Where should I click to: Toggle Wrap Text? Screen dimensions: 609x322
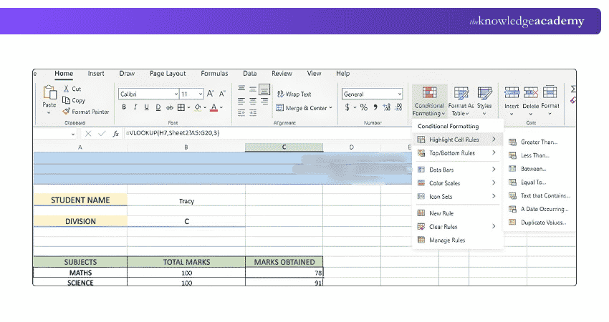(x=294, y=94)
